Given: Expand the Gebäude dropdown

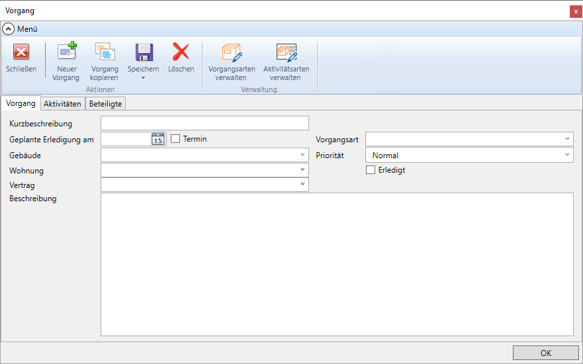Looking at the screenshot, I should pyautogui.click(x=302, y=155).
